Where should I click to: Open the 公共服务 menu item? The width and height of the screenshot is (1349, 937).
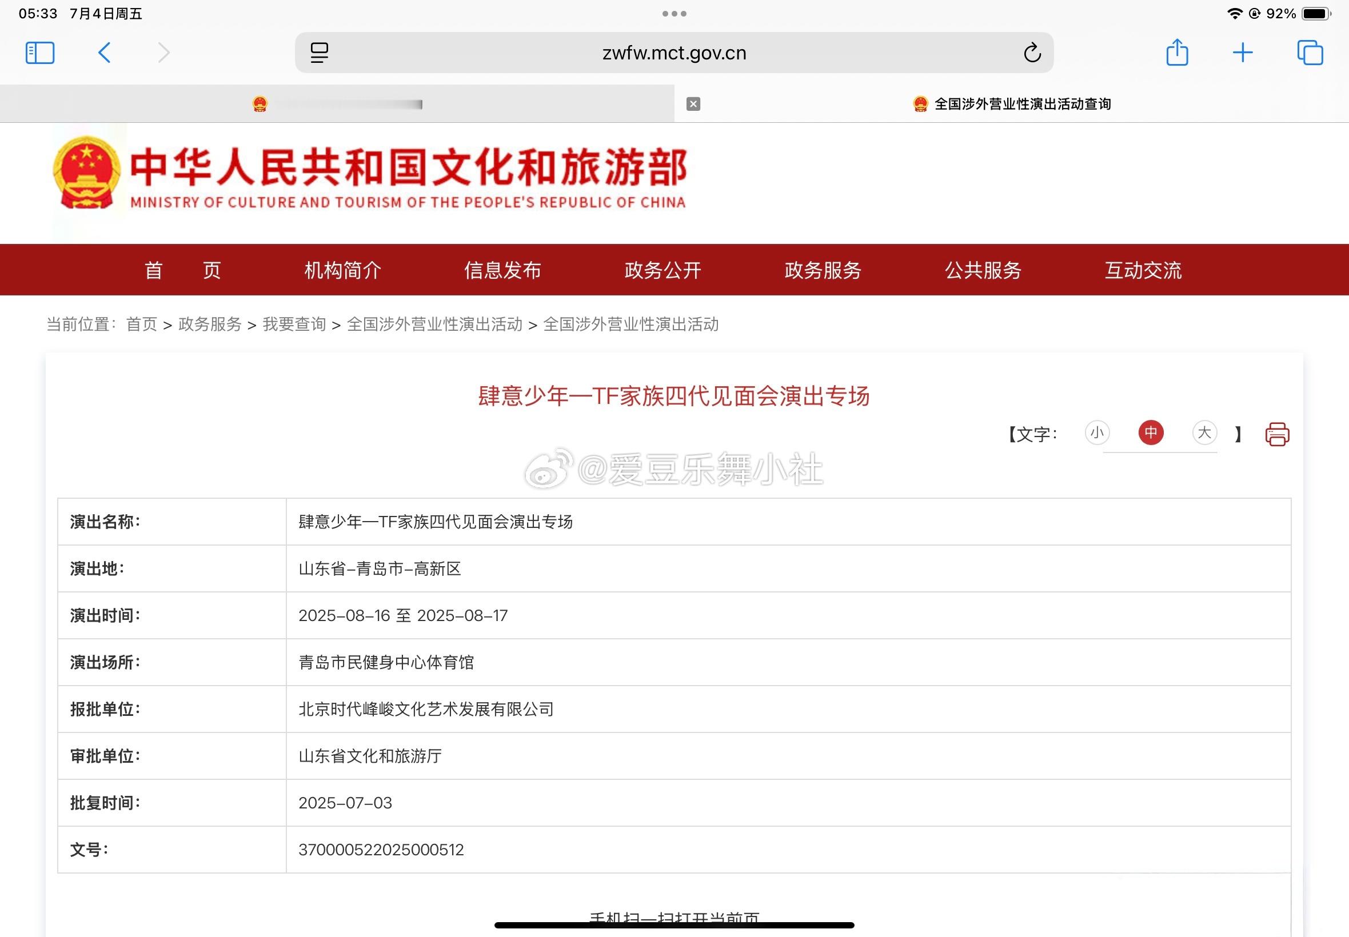point(983,270)
